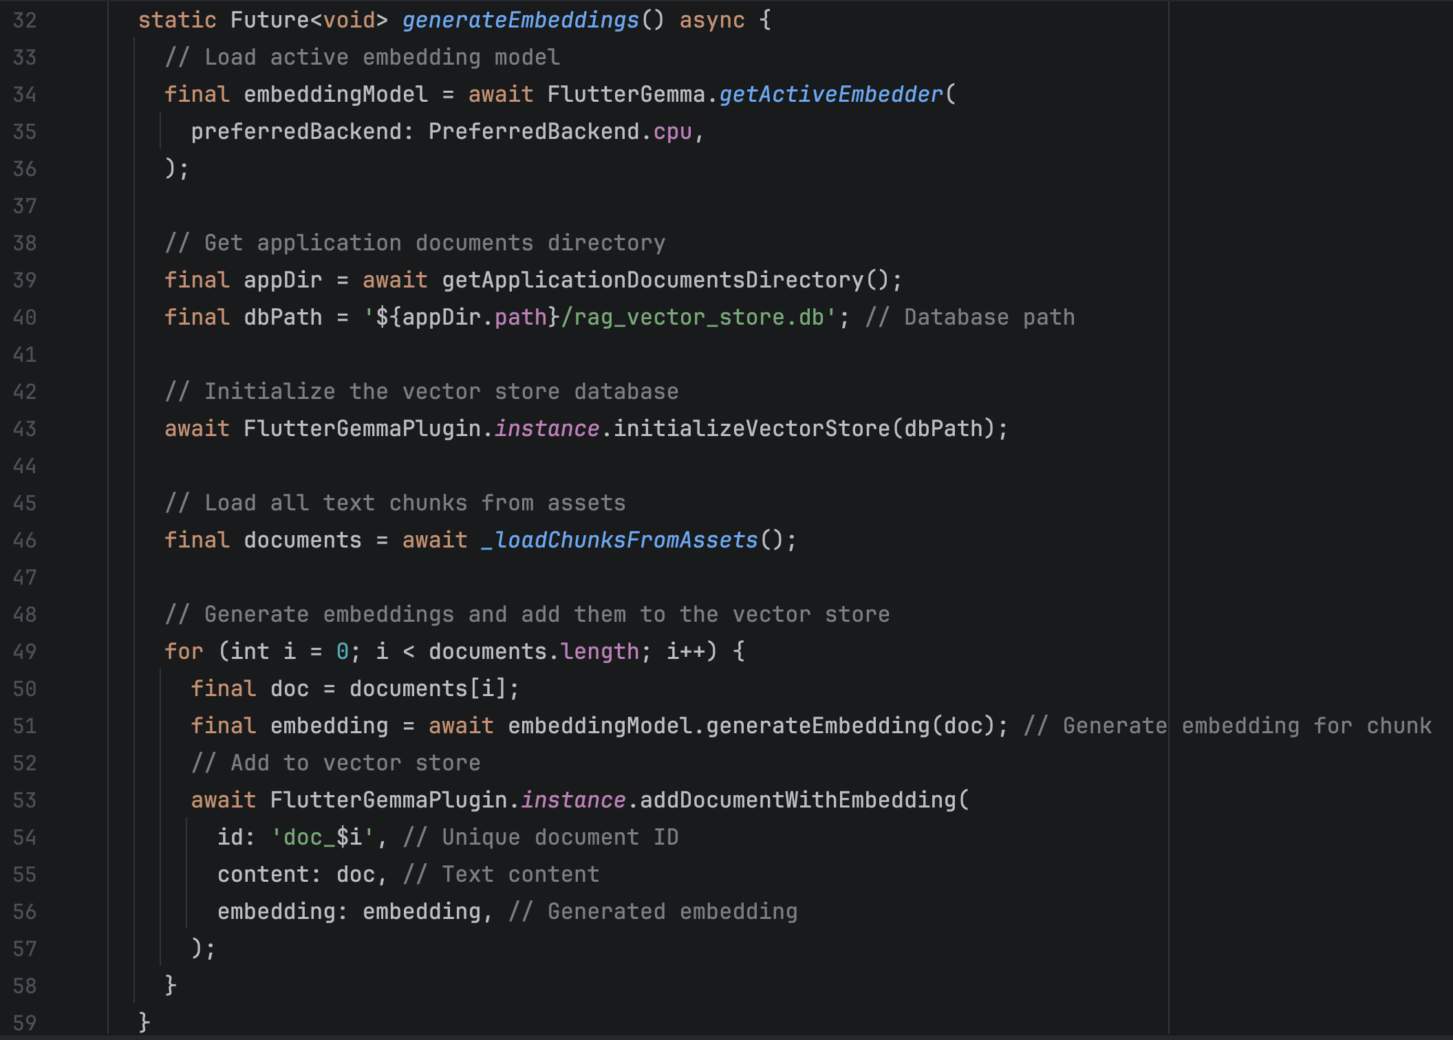Click '// Load active embedding model' comment
Screen dimensions: 1453x1040
click(x=363, y=57)
